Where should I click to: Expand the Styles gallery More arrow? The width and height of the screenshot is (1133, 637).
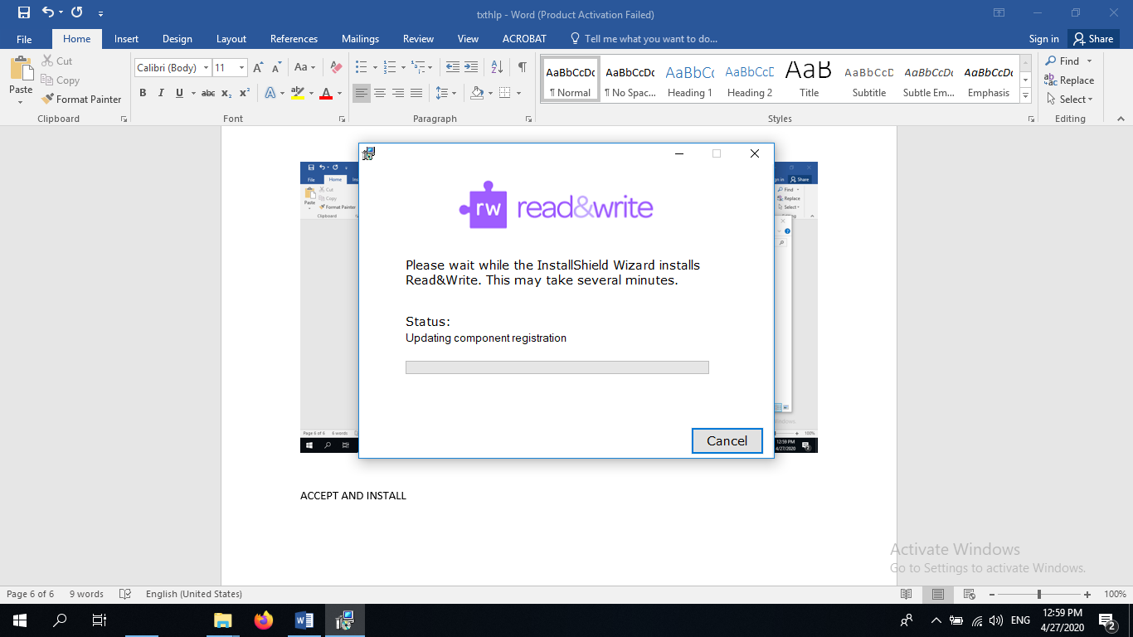coord(1026,96)
